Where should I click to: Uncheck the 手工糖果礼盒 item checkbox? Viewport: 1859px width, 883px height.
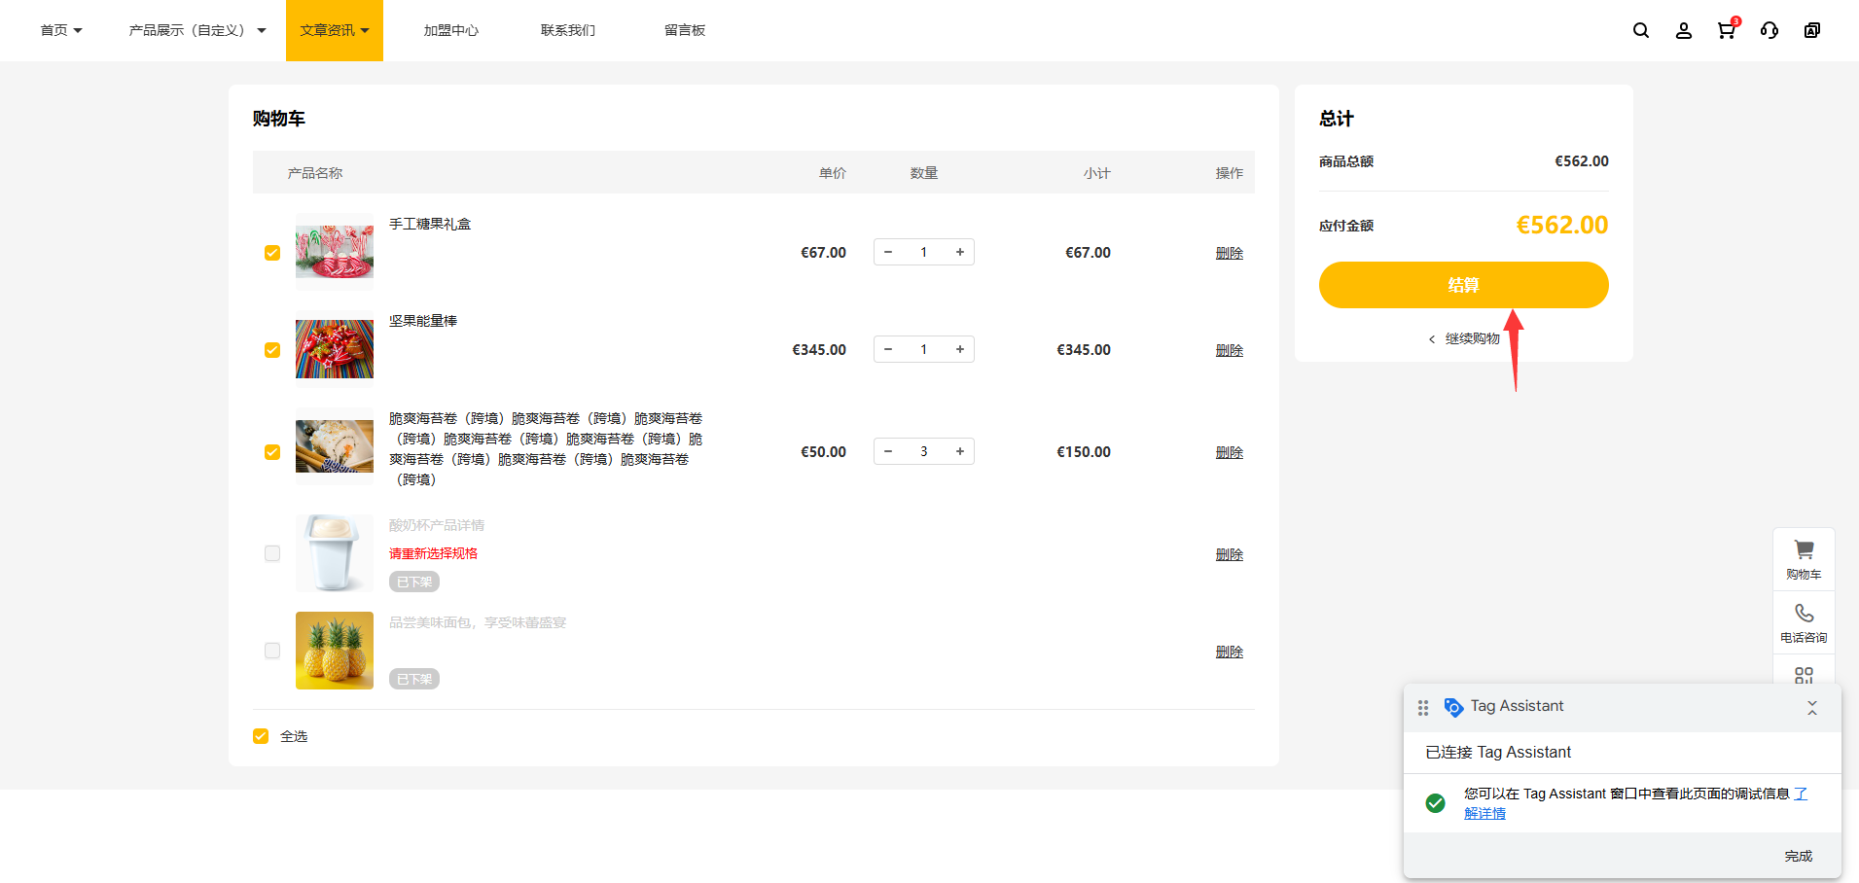click(x=272, y=253)
